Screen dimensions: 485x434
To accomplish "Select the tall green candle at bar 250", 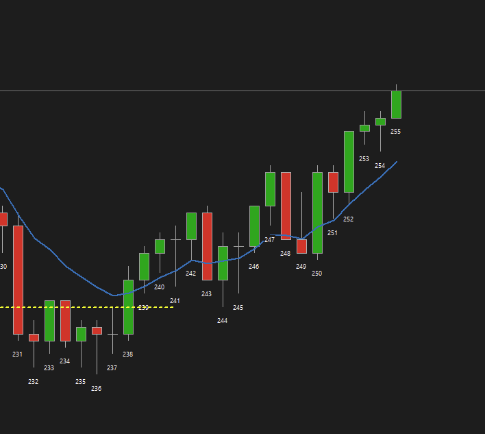I will [317, 213].
